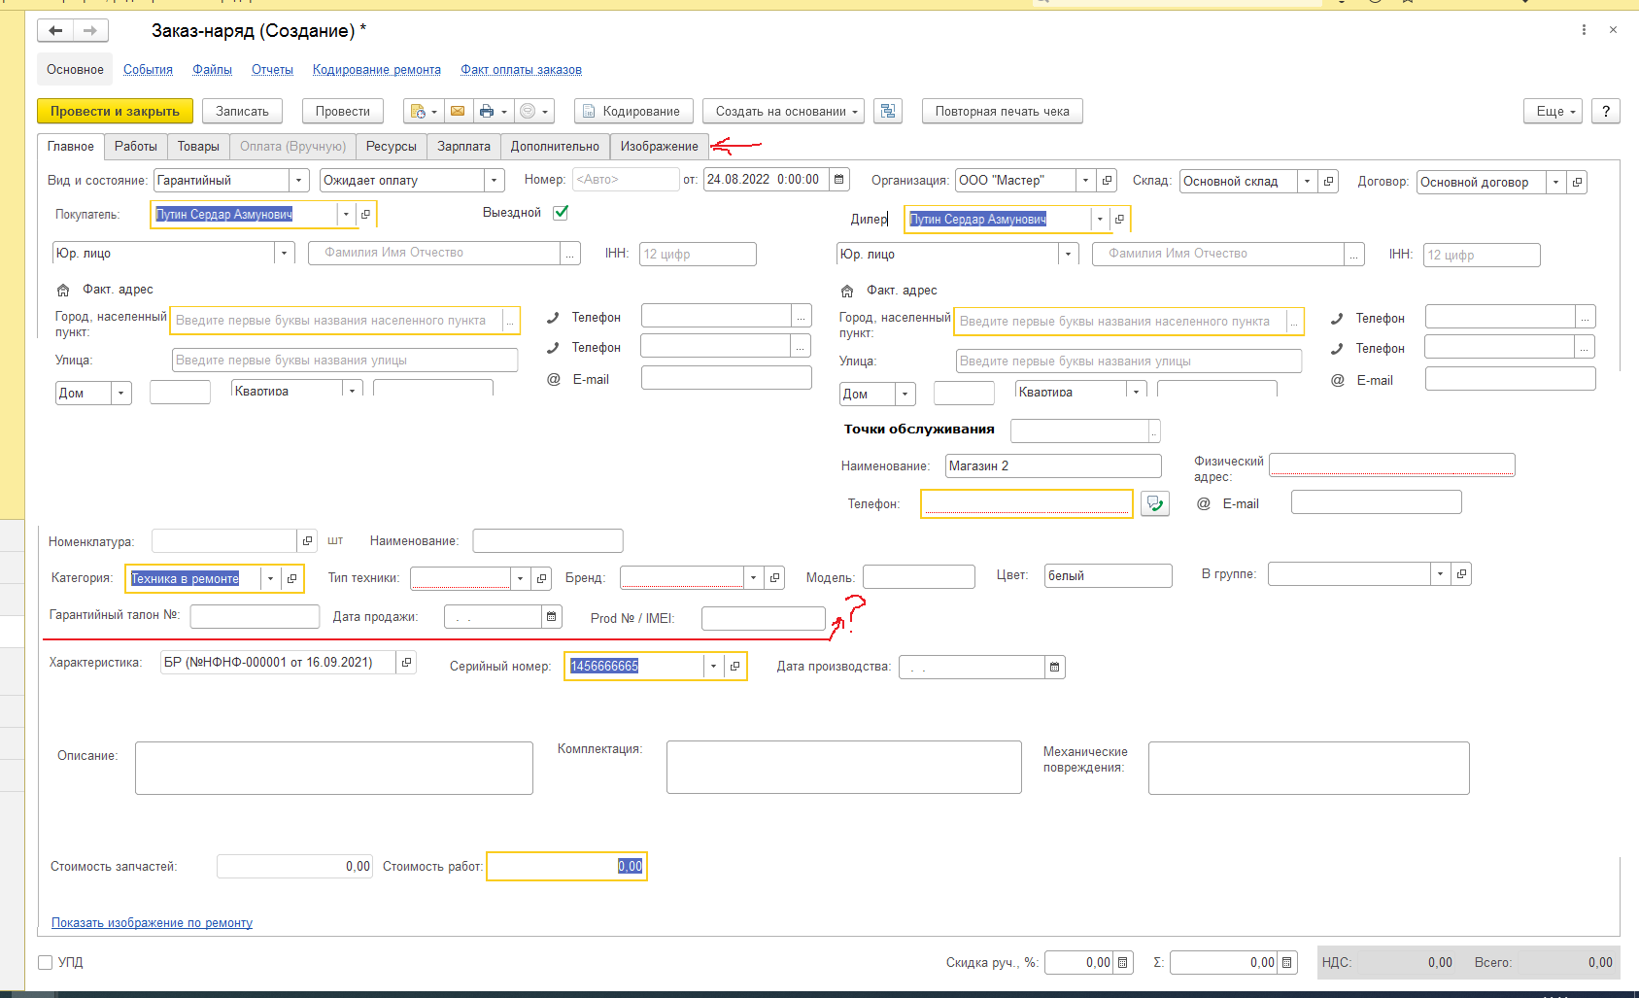The width and height of the screenshot is (1639, 998).
Task: Click the document structure icon after Создать на основании
Action: tap(888, 112)
